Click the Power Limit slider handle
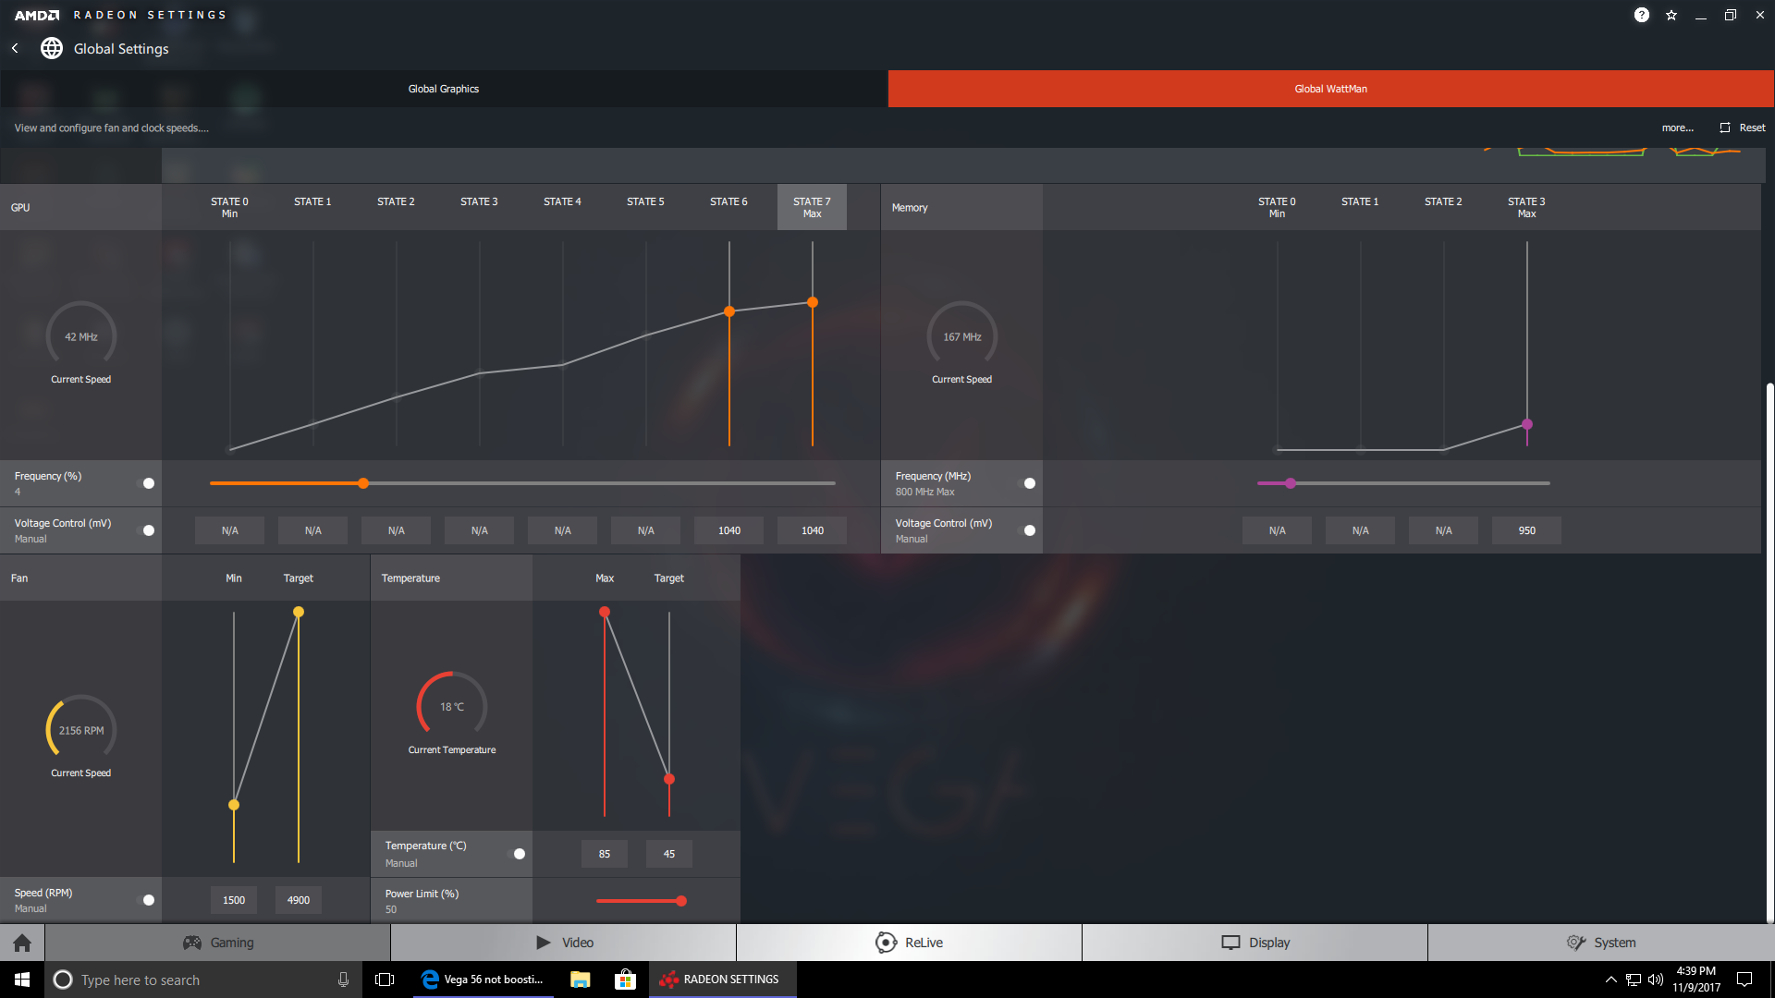 (x=681, y=901)
